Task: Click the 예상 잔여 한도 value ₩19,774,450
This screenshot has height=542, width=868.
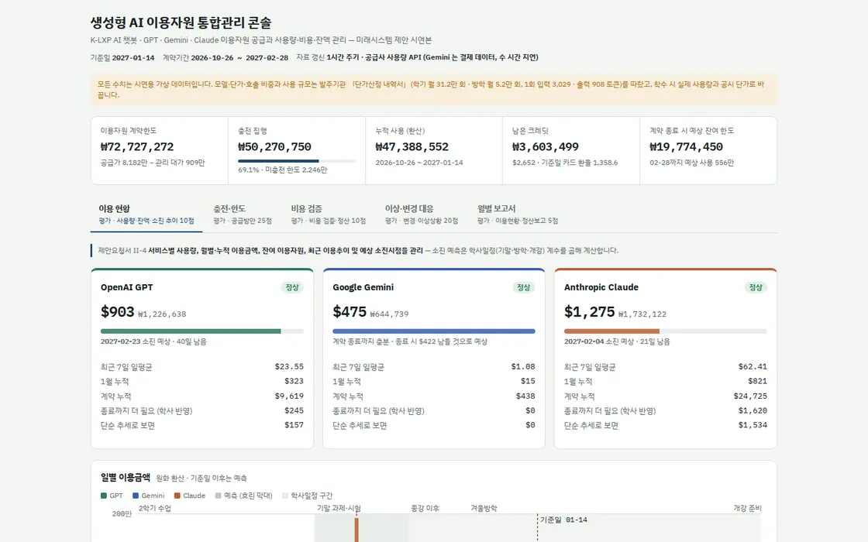Action: point(687,146)
